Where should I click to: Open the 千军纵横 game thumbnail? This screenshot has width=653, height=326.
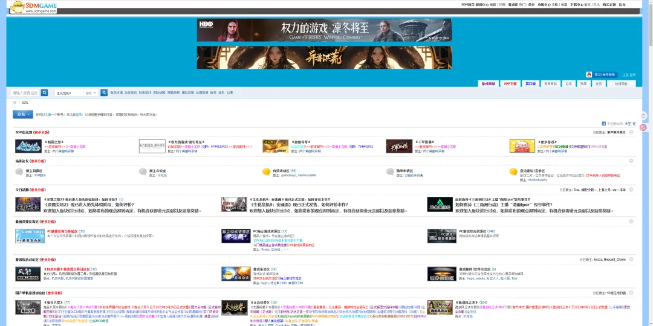click(x=399, y=146)
